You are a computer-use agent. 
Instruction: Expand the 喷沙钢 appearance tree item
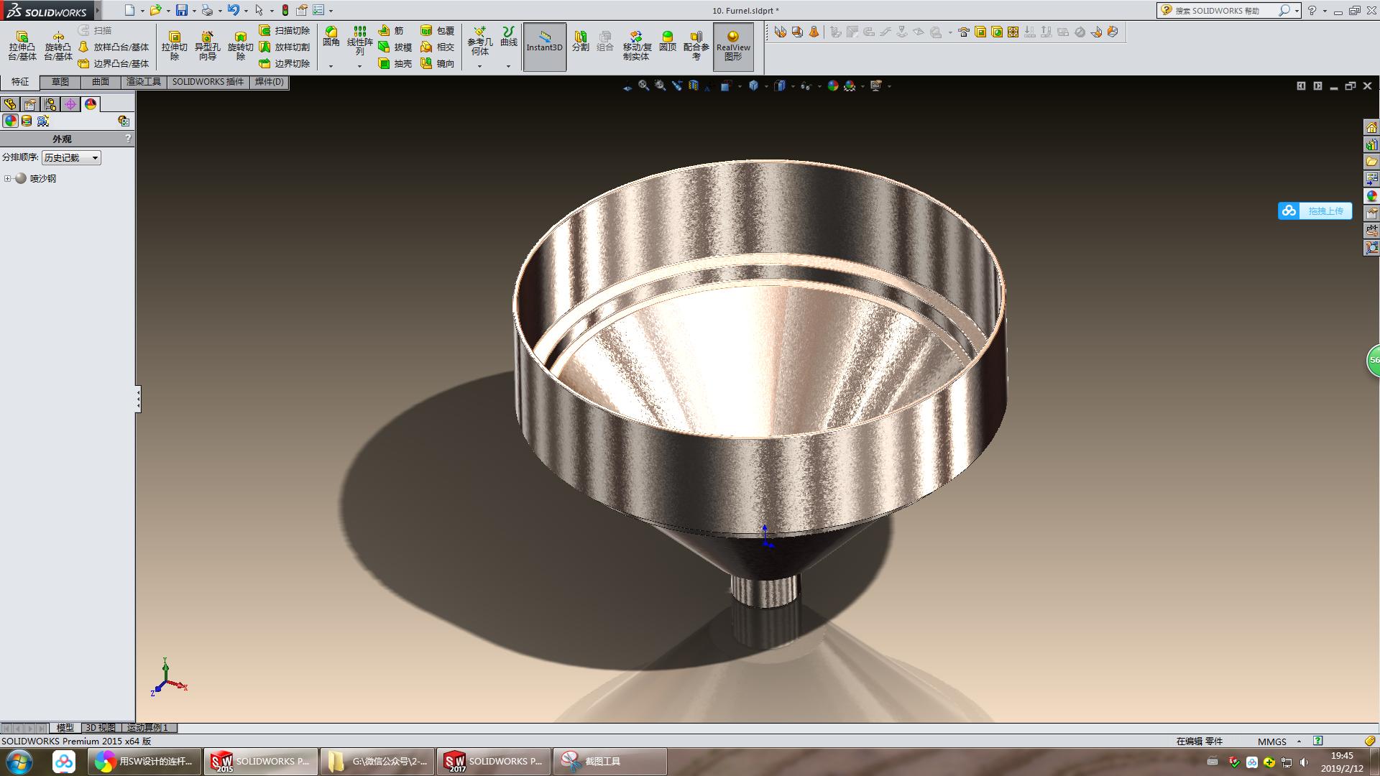tap(7, 178)
